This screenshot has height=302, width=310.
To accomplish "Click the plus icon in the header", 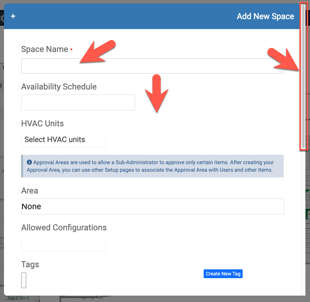I will point(13,16).
